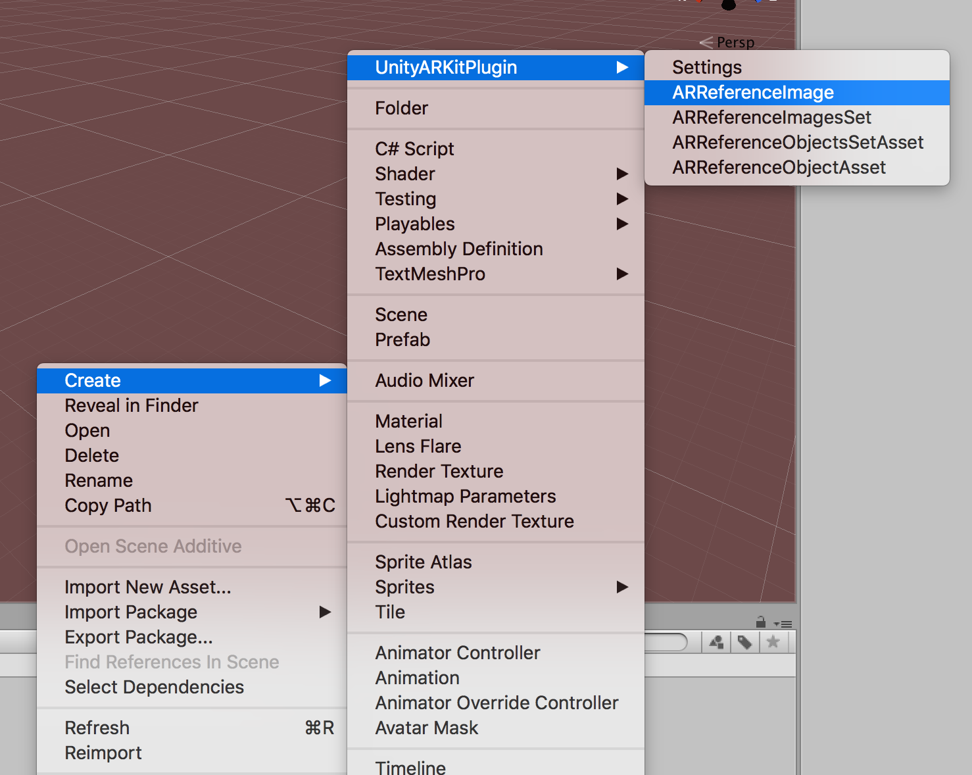The image size is (972, 775).
Task: Open the Project panel options menu icon
Action: point(783,624)
